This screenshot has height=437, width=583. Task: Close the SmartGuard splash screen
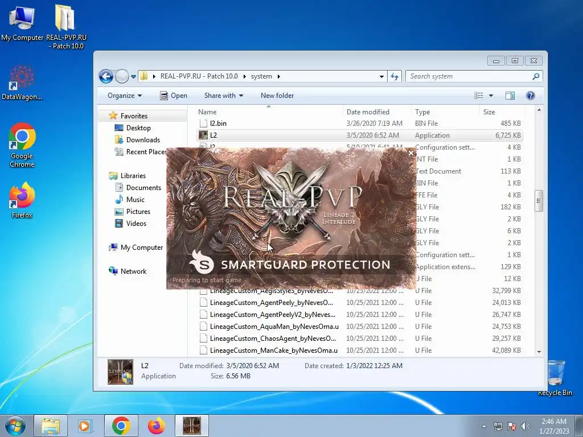click(x=411, y=153)
